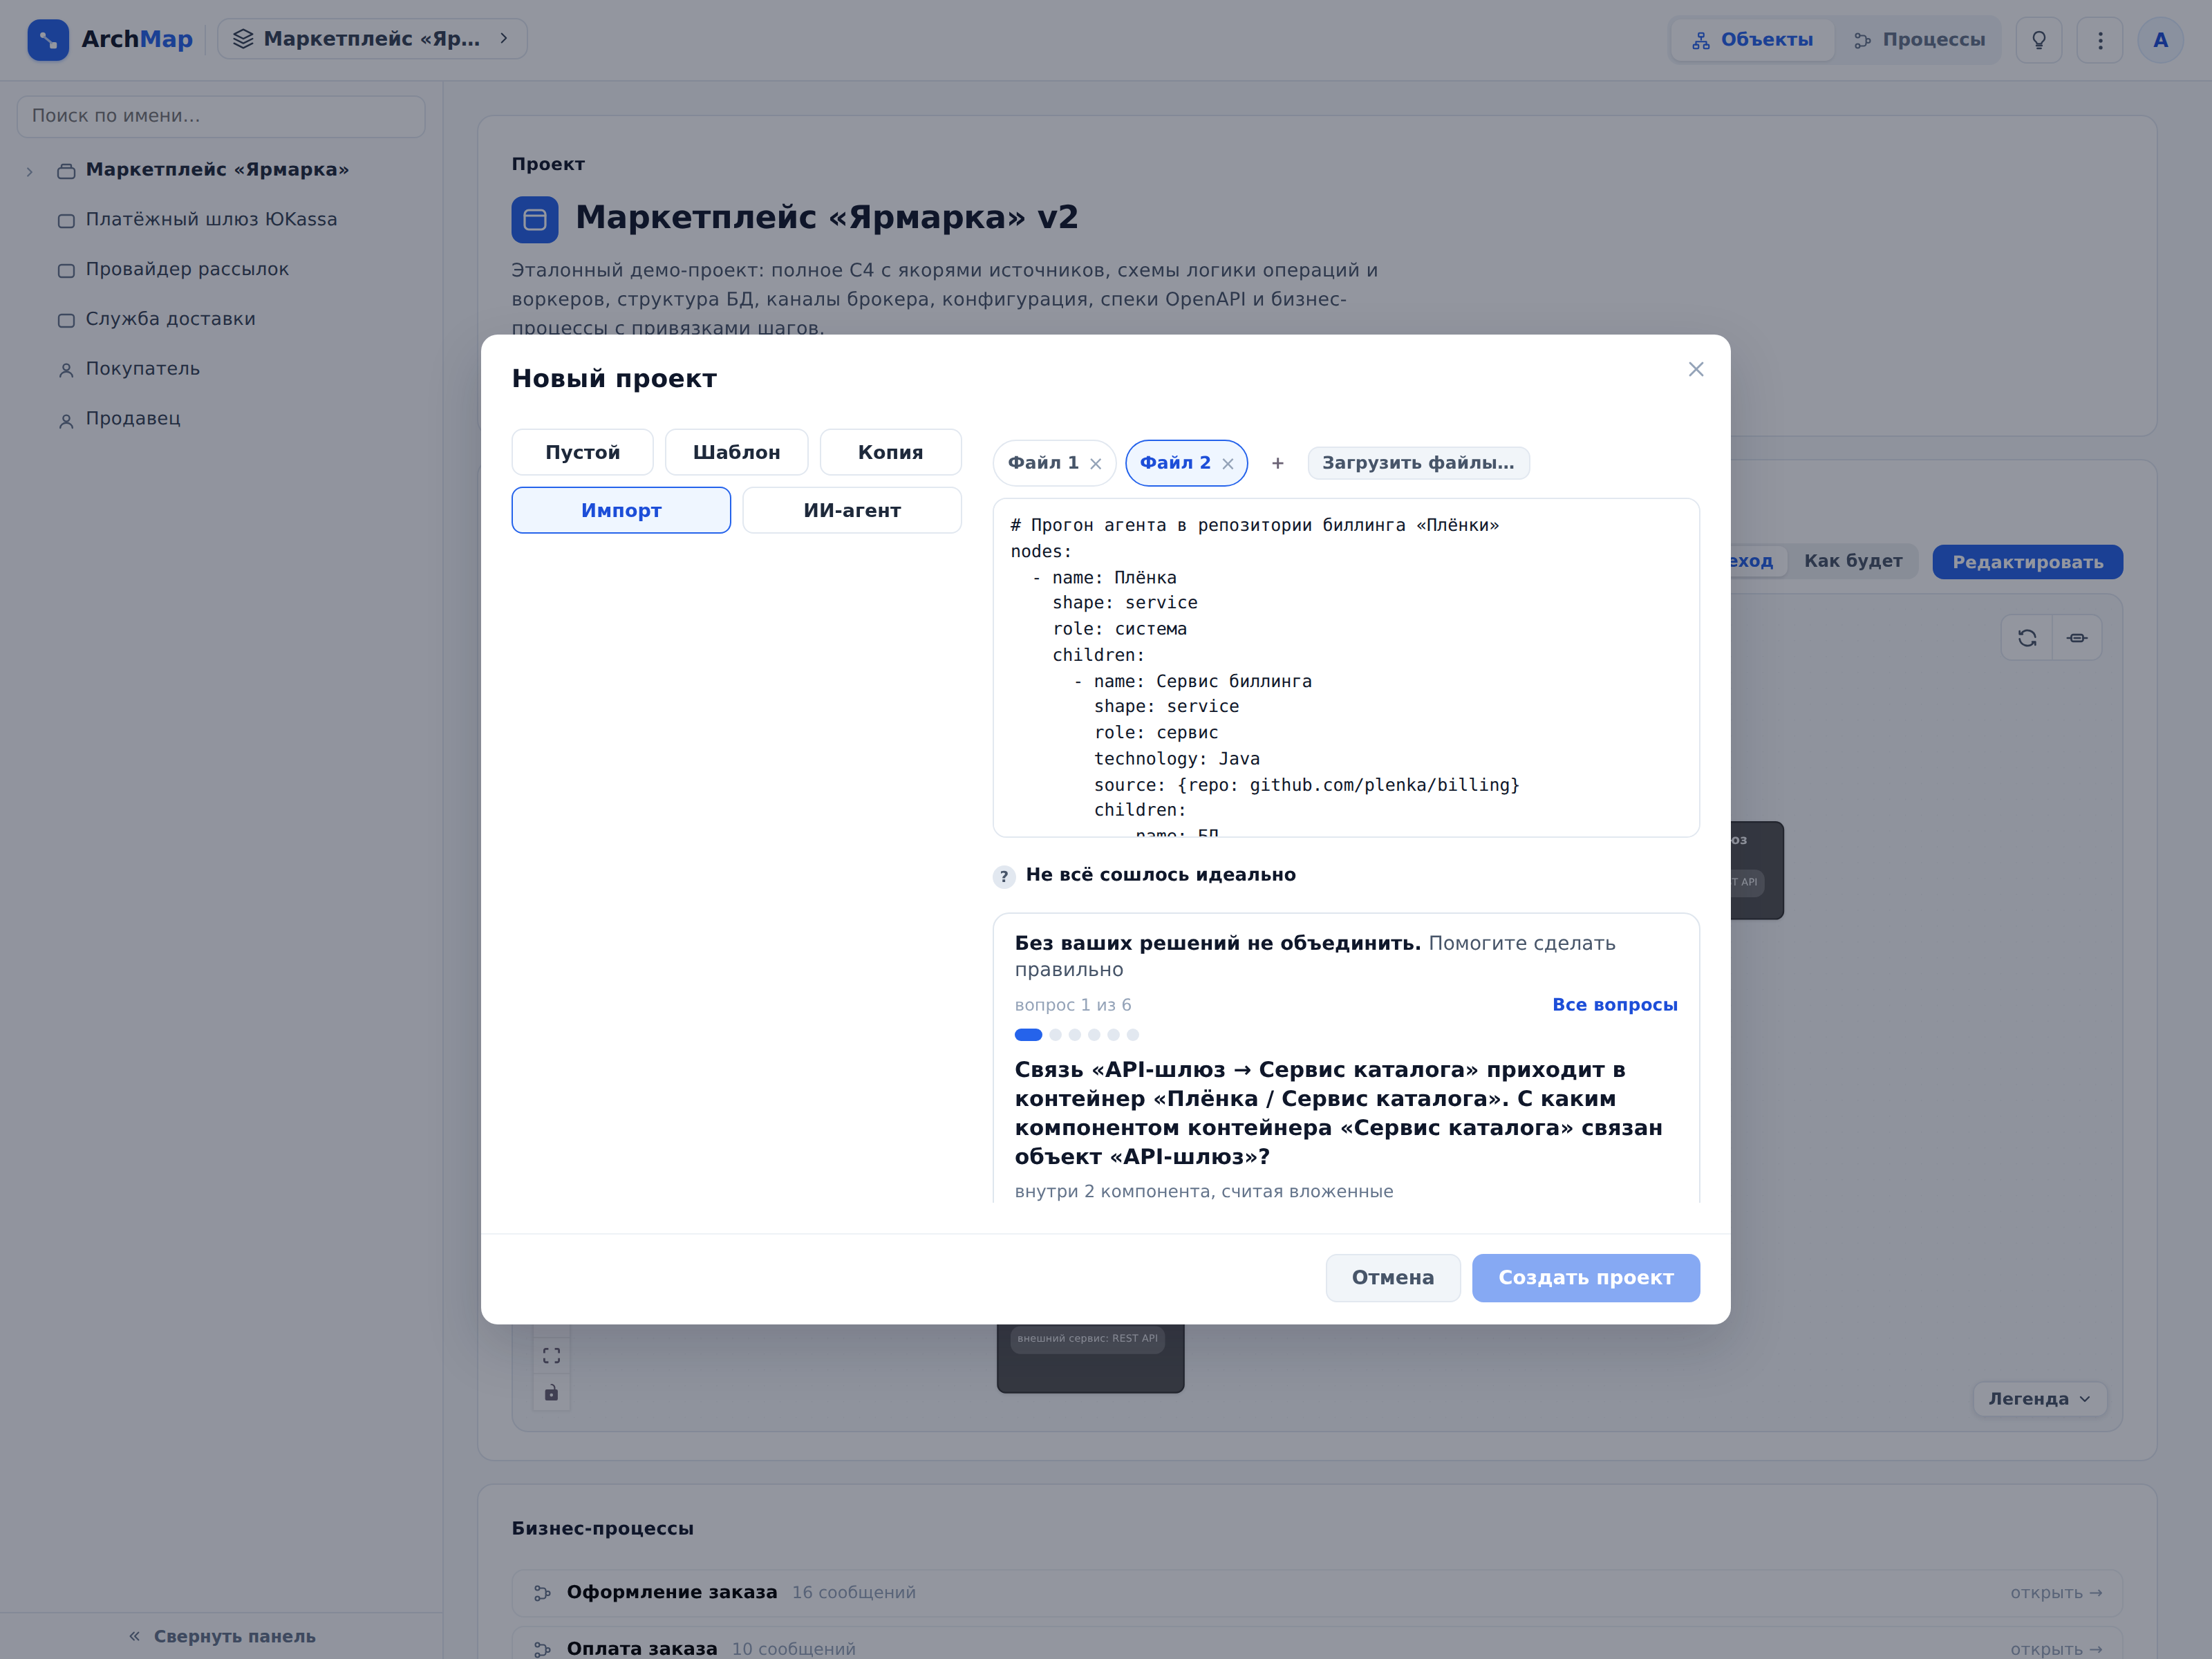The width and height of the screenshot is (2212, 1659).
Task: Select the Копия project type
Action: (x=891, y=452)
